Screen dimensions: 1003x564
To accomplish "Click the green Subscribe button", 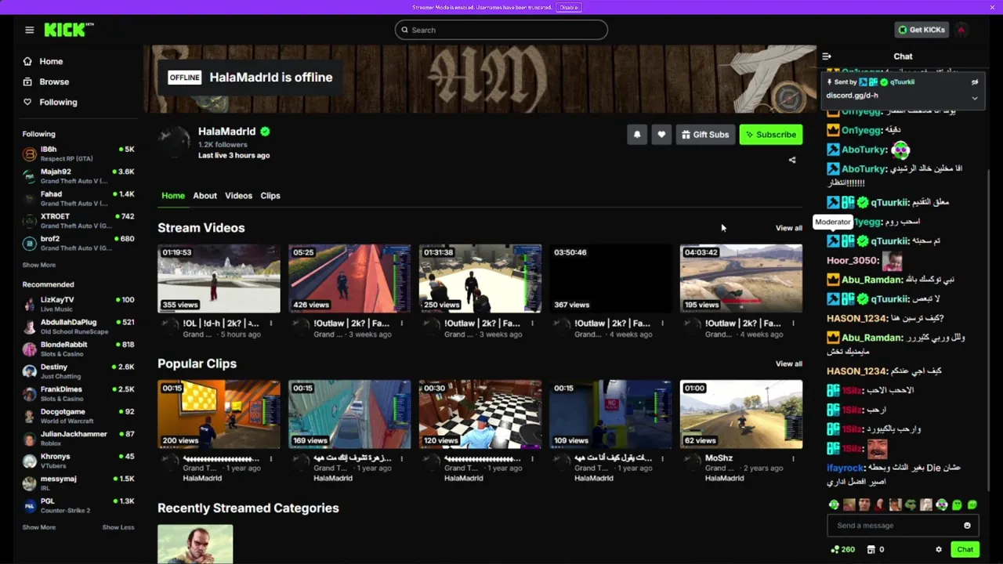I will pyautogui.click(x=771, y=135).
